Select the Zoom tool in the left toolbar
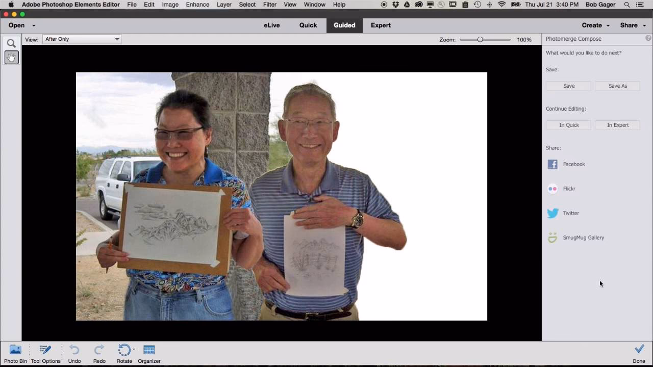The height and width of the screenshot is (367, 653). 11,43
